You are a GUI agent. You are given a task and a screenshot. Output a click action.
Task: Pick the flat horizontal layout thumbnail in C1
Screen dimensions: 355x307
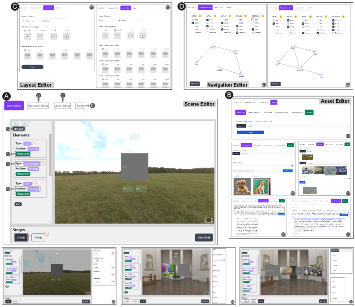point(28,36)
